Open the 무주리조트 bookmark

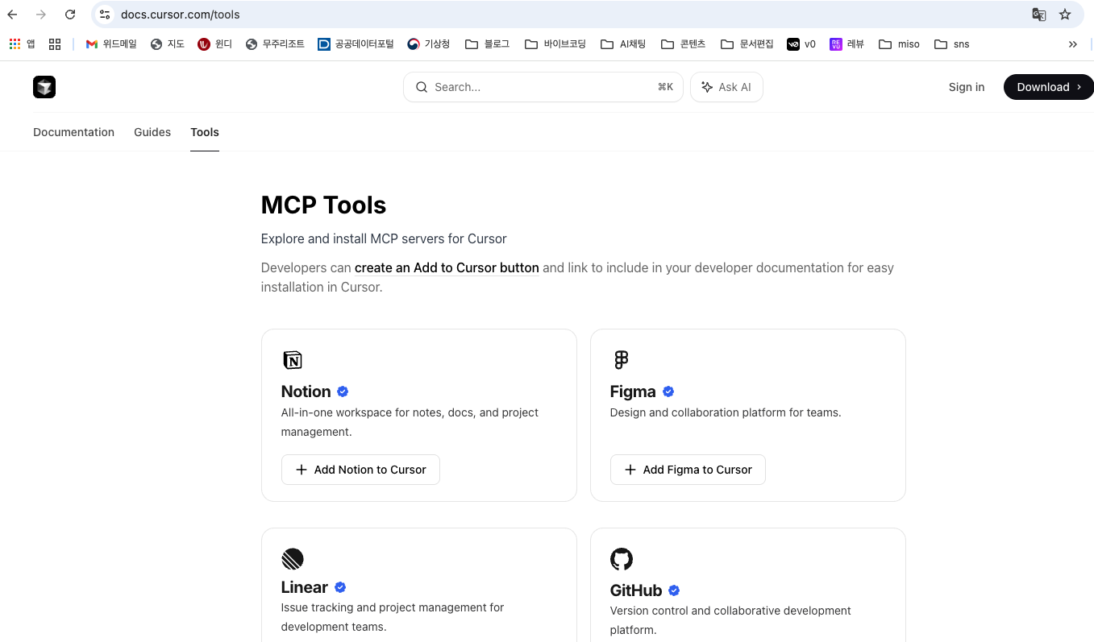[275, 44]
